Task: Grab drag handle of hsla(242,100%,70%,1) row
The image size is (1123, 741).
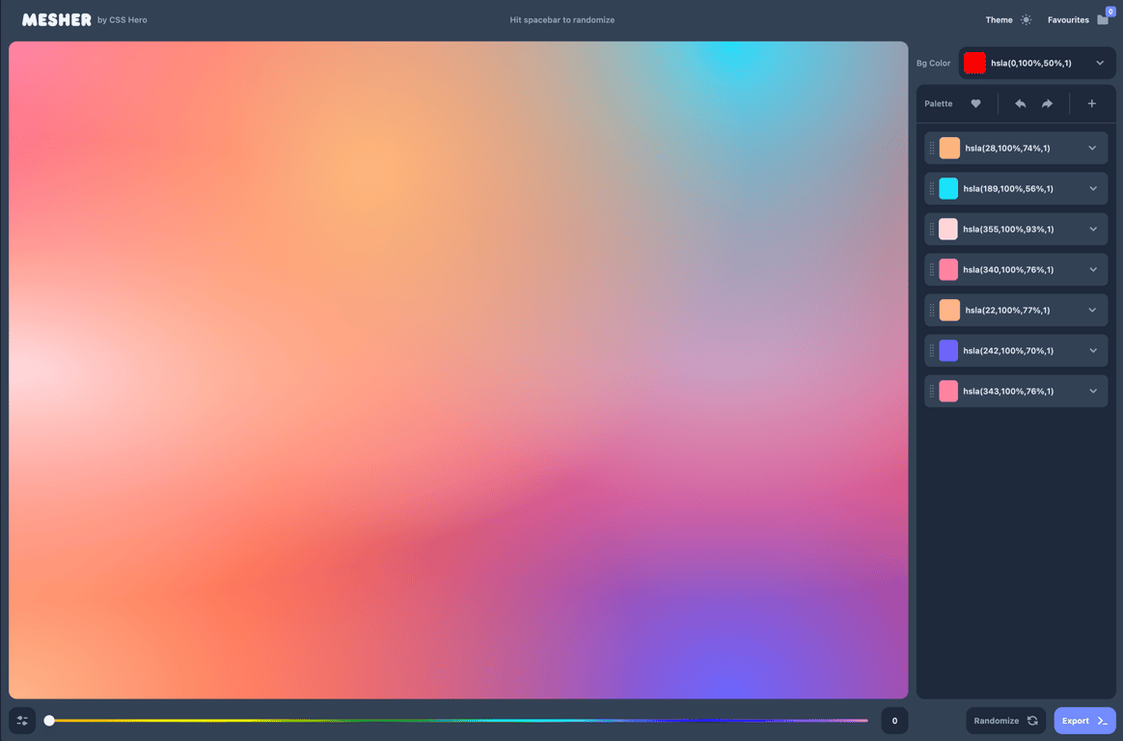Action: [x=932, y=351]
